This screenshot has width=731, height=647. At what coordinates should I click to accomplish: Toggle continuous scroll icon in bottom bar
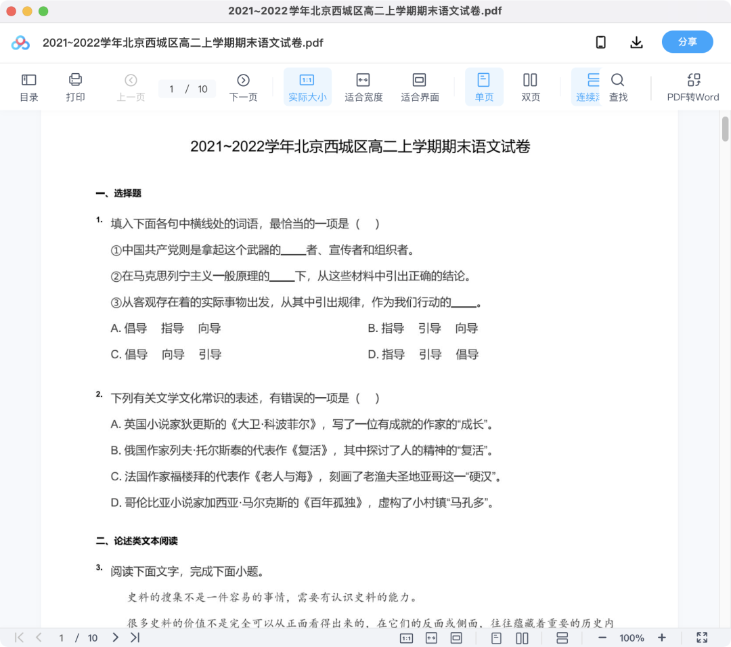562,638
